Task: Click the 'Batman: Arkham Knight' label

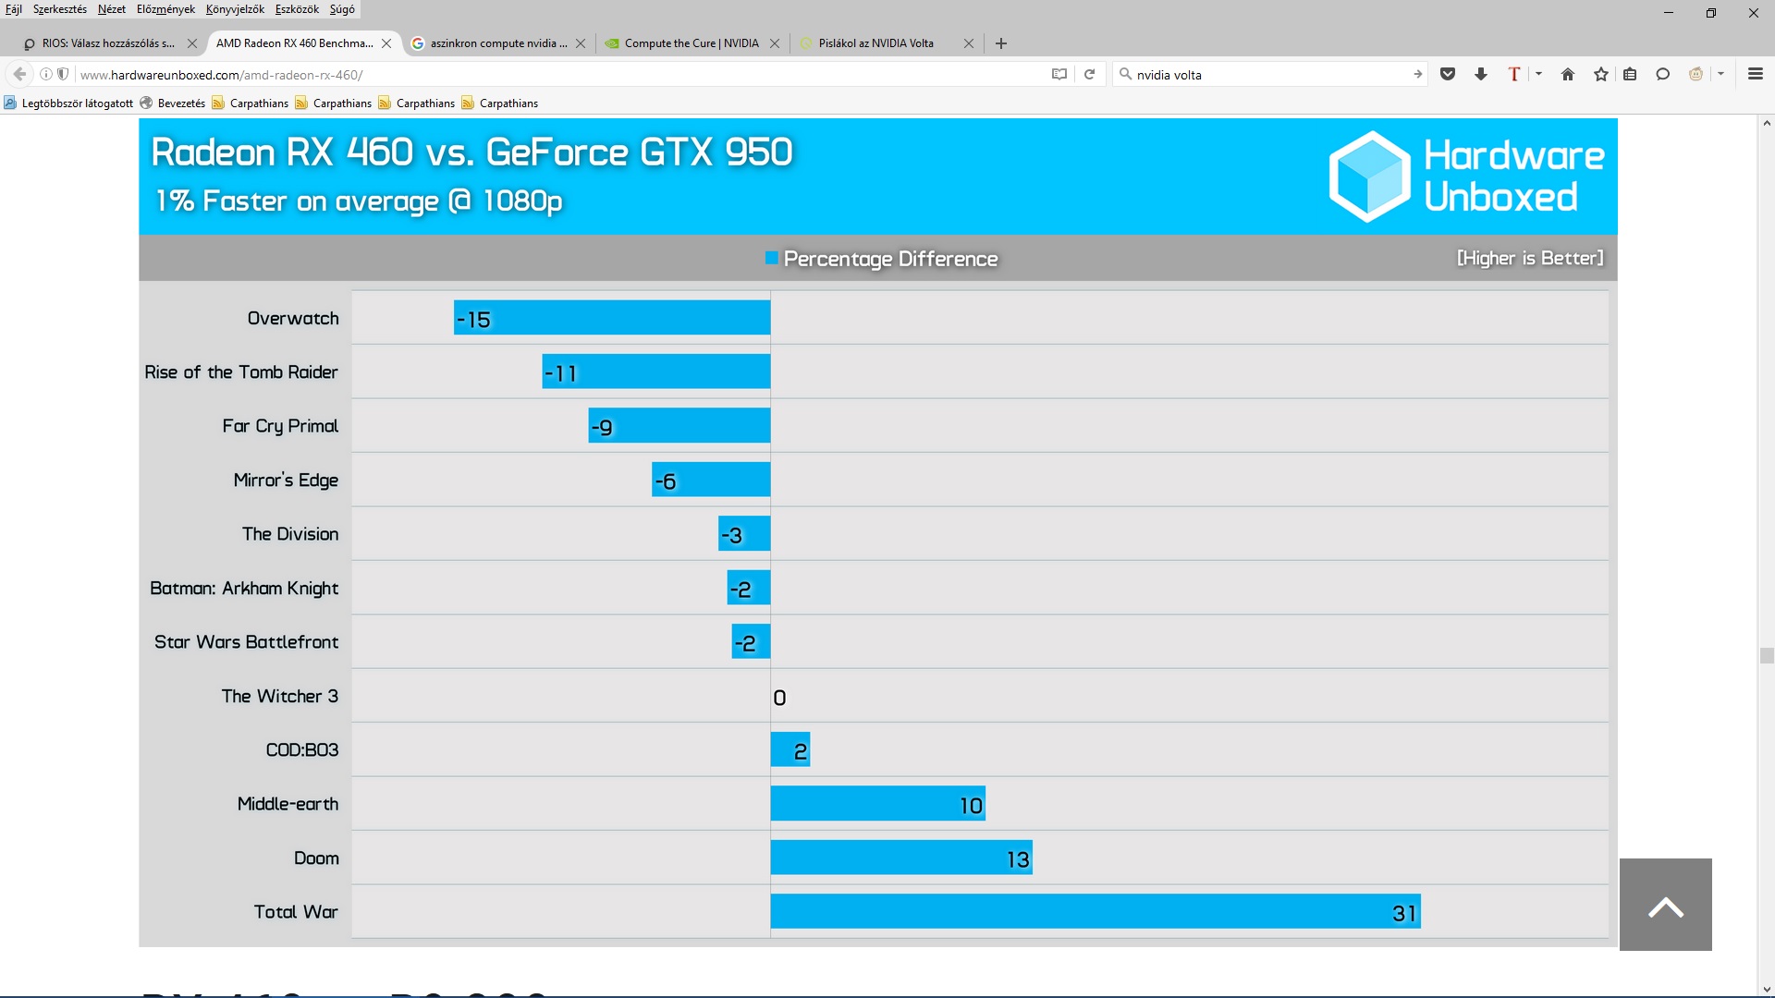Action: (244, 588)
